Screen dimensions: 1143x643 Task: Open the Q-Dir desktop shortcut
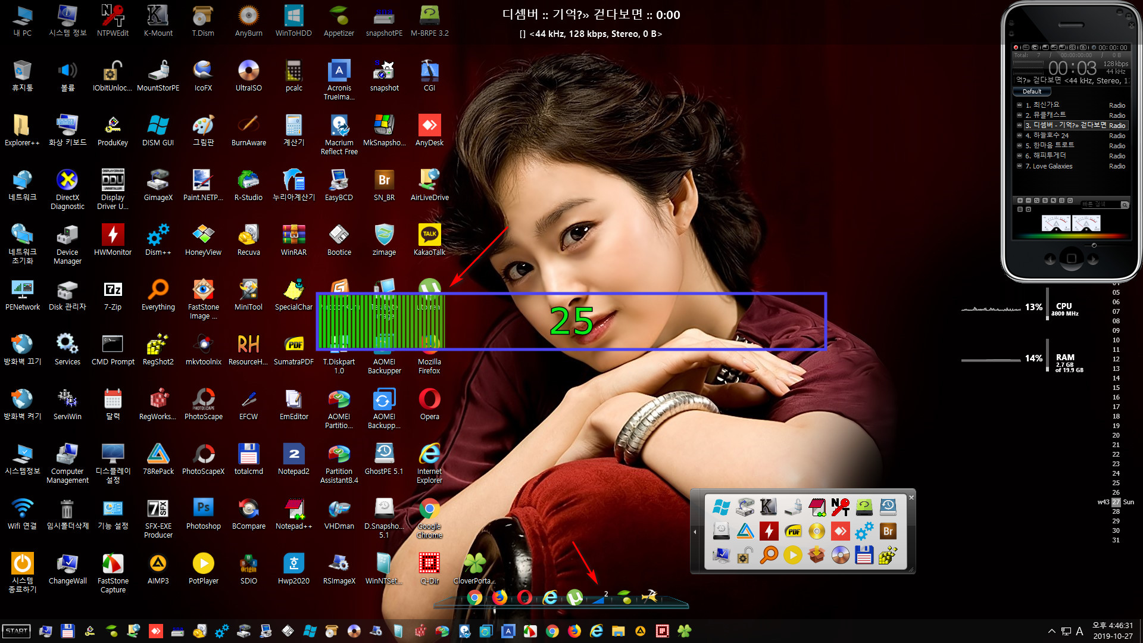pos(429,569)
